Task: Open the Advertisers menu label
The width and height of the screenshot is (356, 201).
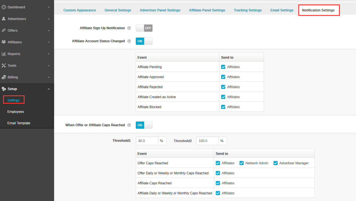Action: (x=17, y=19)
